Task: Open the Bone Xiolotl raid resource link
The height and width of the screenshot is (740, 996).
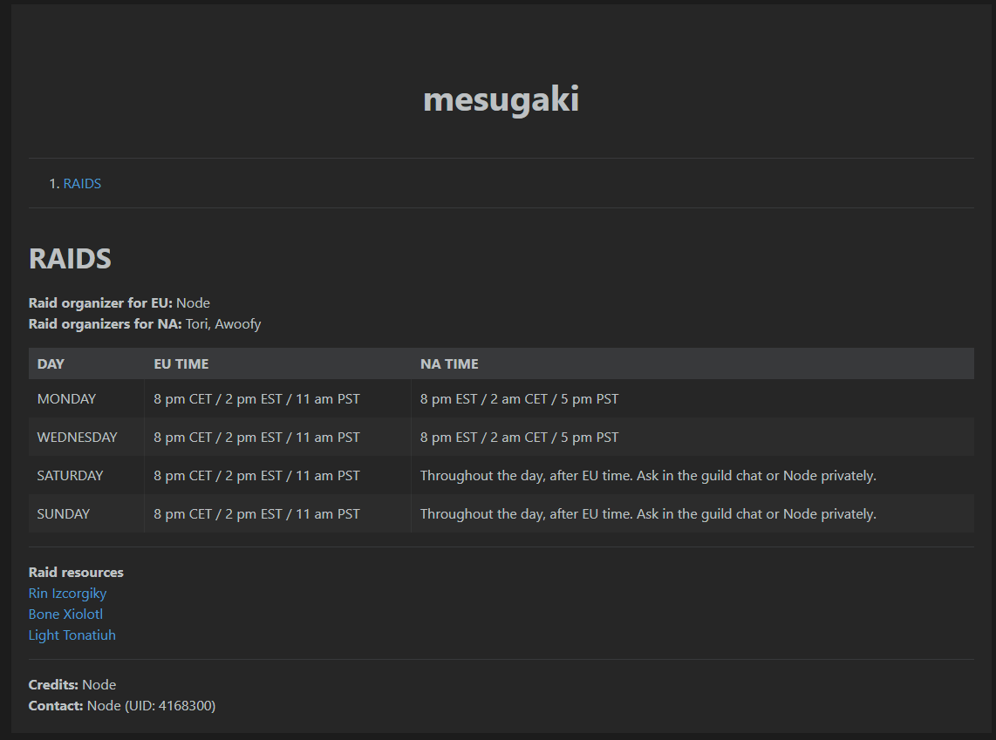Action: coord(65,614)
